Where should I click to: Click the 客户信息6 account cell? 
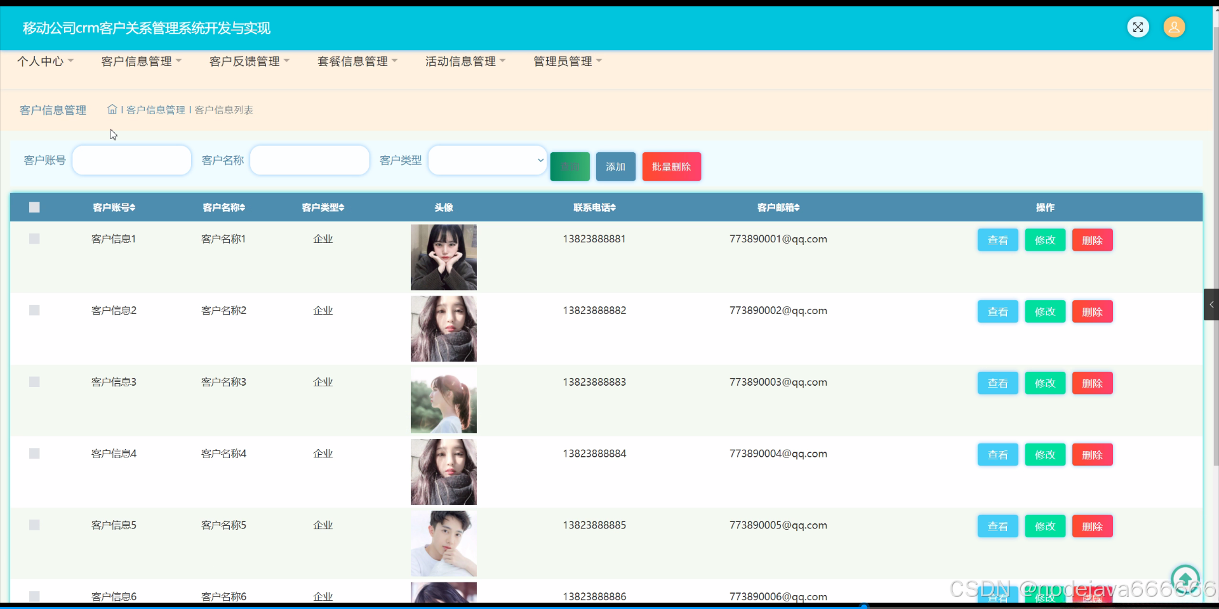coord(114,596)
